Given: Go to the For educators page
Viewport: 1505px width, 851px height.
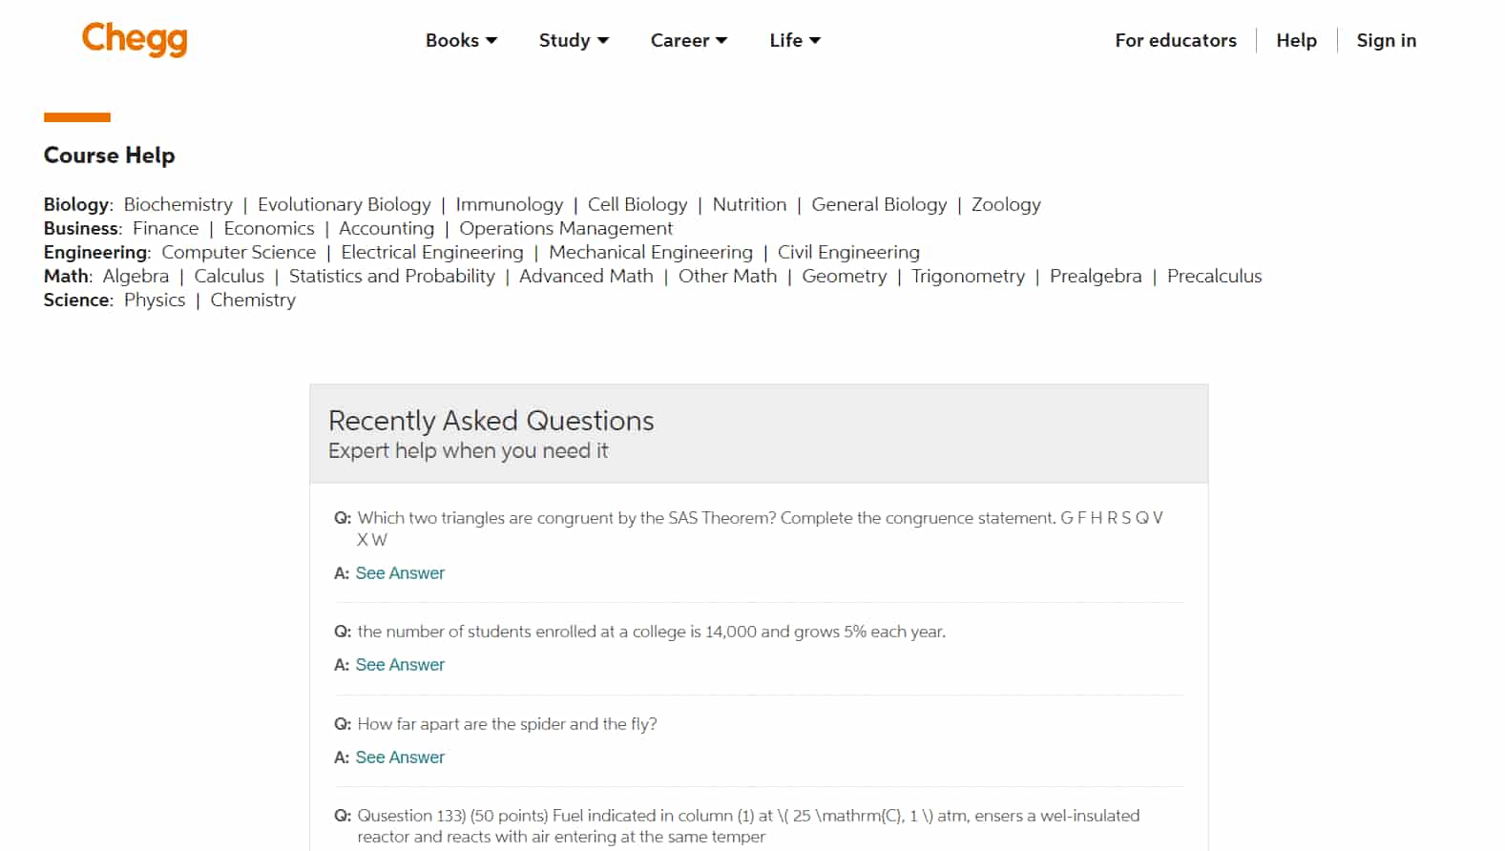Looking at the screenshot, I should [x=1175, y=40].
